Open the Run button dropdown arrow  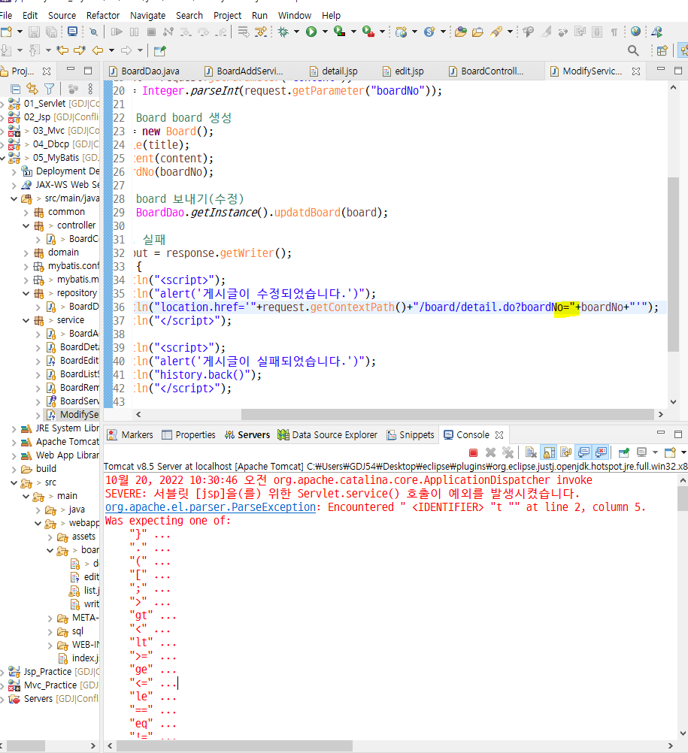pyautogui.click(x=325, y=32)
